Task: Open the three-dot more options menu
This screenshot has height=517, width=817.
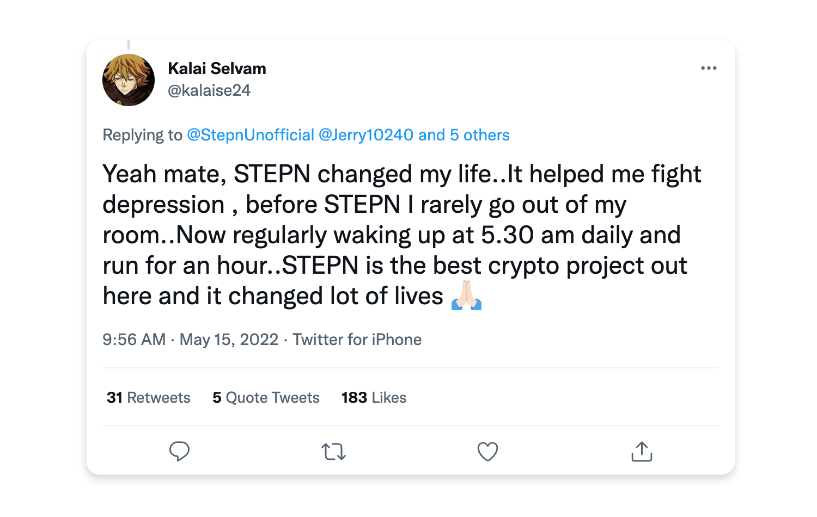Action: tap(709, 68)
